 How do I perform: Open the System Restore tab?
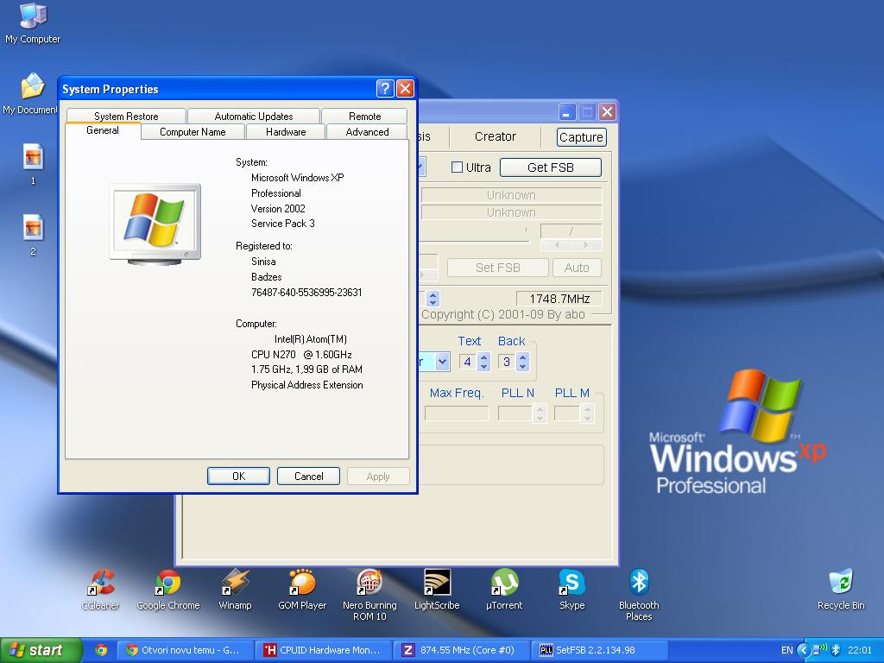pos(126,117)
